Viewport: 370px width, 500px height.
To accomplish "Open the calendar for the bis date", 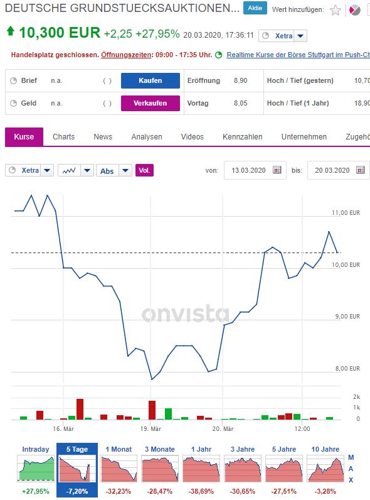I will coord(361,170).
